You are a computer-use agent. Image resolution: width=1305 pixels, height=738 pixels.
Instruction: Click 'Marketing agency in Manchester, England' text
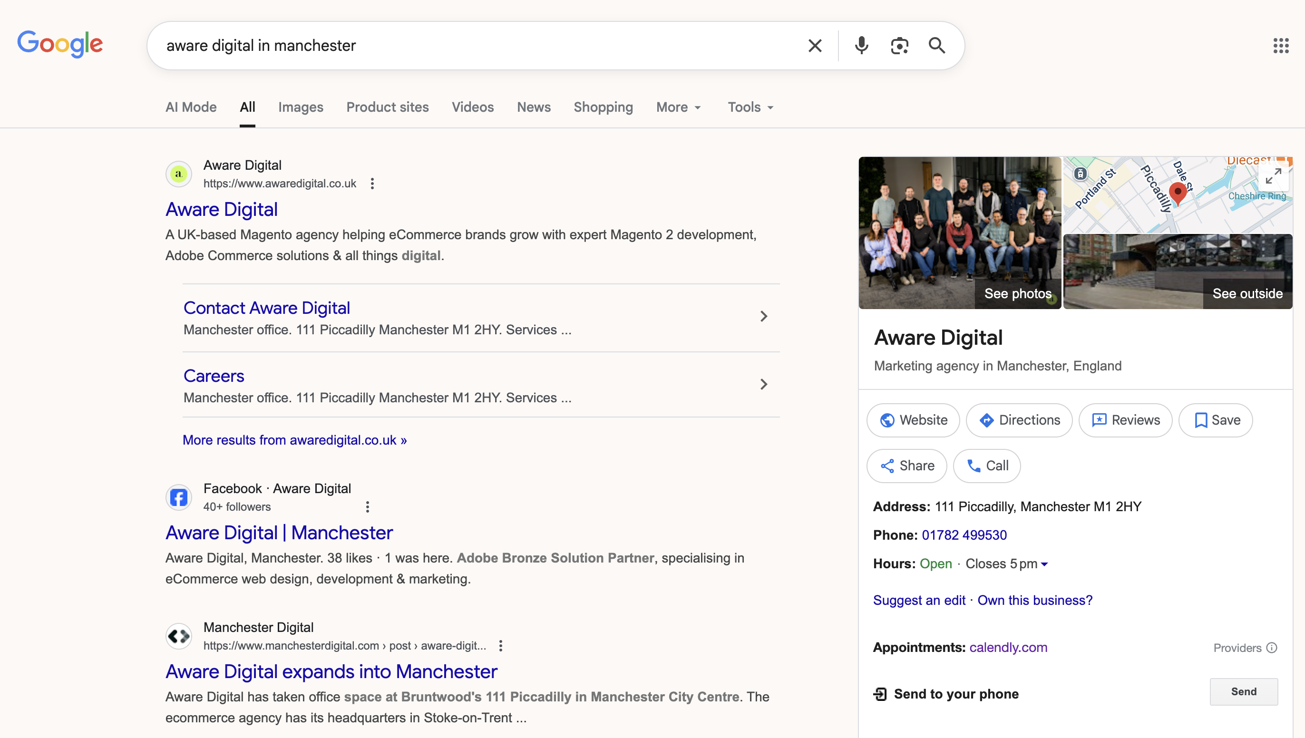(x=997, y=366)
